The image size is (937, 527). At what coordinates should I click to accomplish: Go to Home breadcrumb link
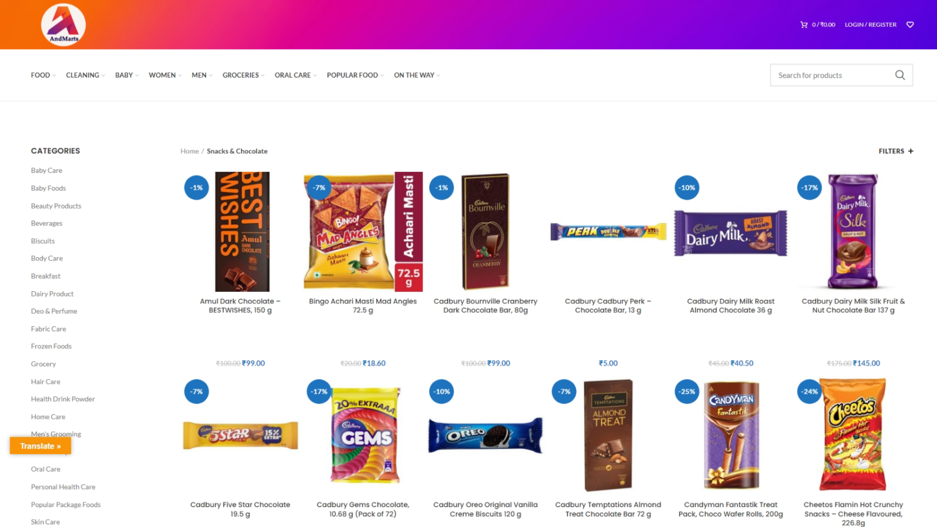189,151
